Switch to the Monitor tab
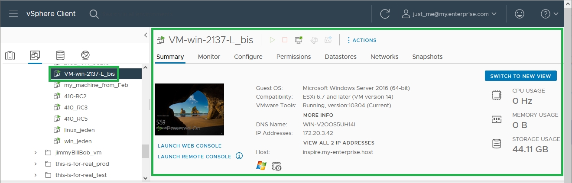The width and height of the screenshot is (572, 183). (x=209, y=57)
